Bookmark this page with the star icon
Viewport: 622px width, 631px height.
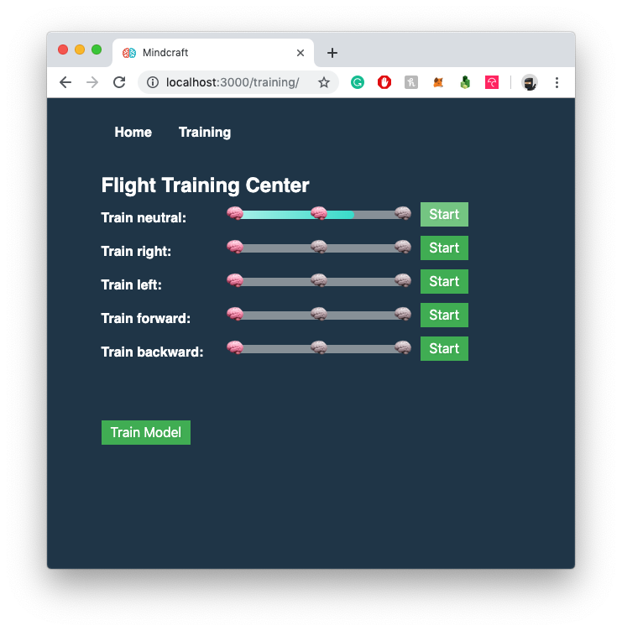tap(324, 82)
